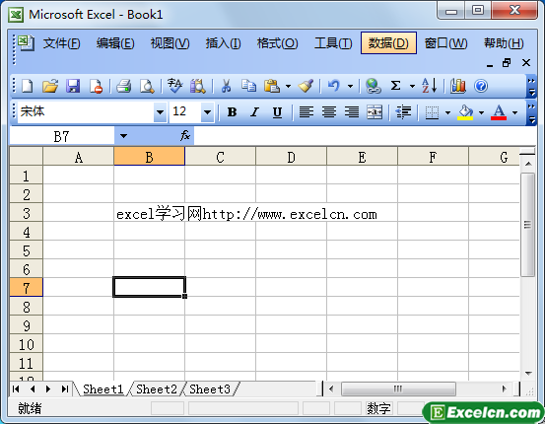
Task: Copy the selection icon
Action: (x=249, y=86)
